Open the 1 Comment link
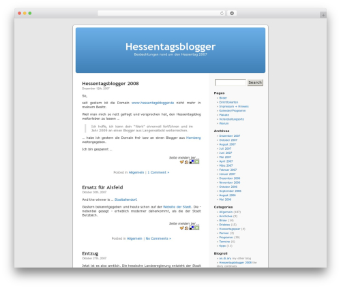The image size is (341, 288). (158, 172)
